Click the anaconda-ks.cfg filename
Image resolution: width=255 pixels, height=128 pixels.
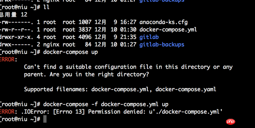pyautogui.click(x=164, y=22)
